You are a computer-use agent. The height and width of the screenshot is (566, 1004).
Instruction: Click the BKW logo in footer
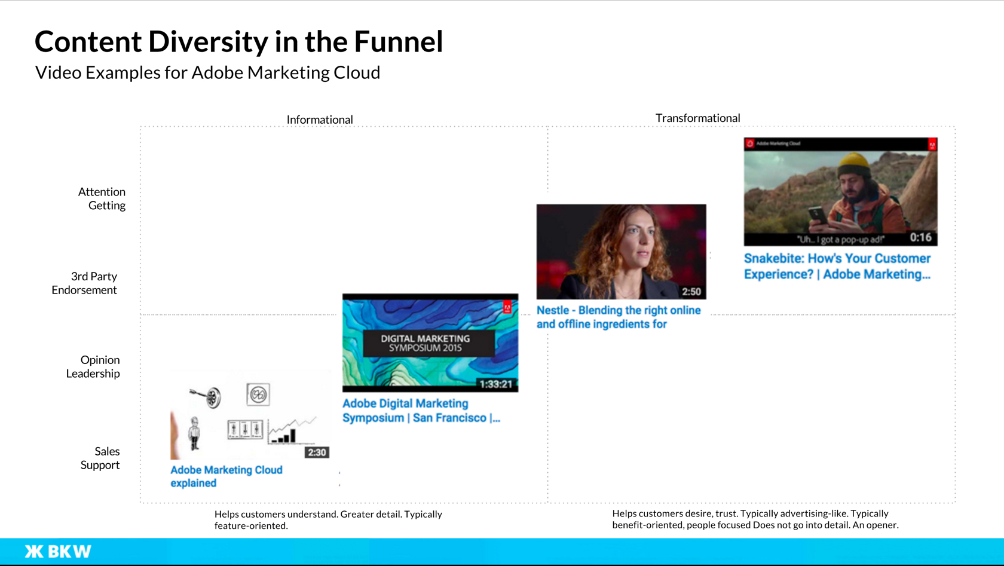58,551
